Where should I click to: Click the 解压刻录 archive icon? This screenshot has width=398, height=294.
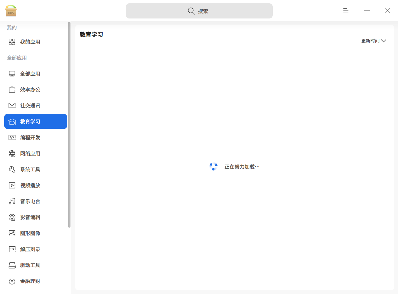pyautogui.click(x=12, y=249)
